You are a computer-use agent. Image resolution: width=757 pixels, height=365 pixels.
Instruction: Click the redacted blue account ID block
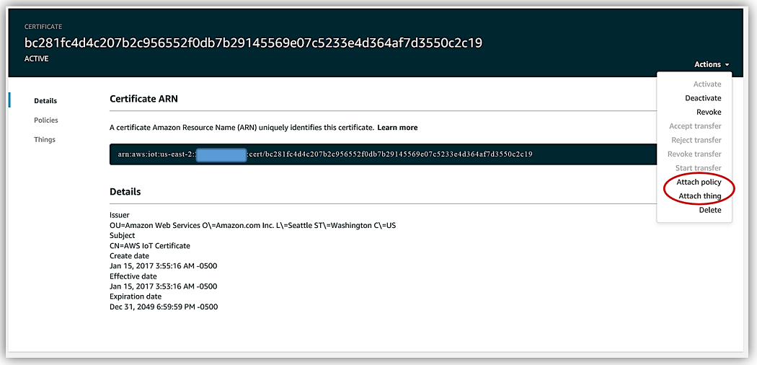pos(221,154)
